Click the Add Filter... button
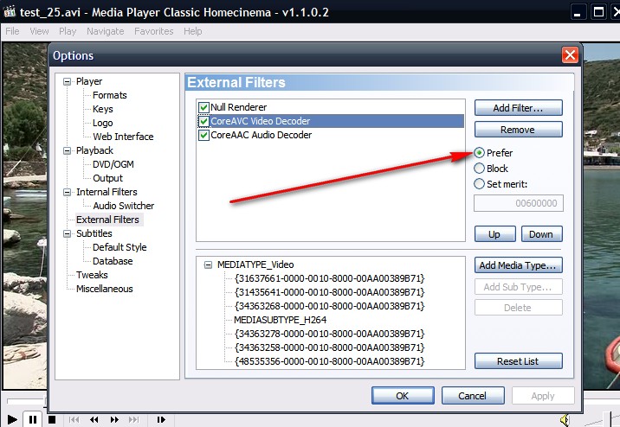Image resolution: width=620 pixels, height=427 pixels. pos(518,108)
